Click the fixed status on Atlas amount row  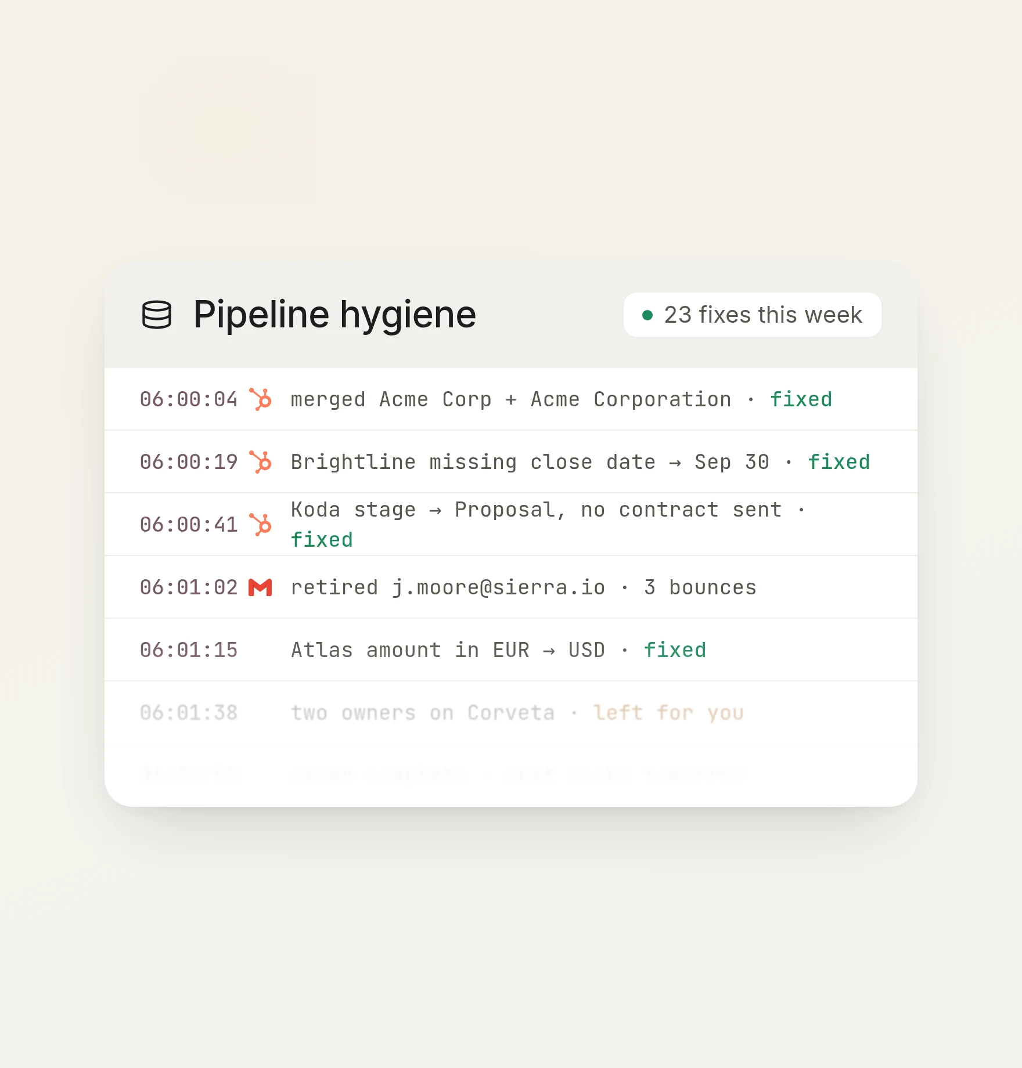(x=675, y=650)
